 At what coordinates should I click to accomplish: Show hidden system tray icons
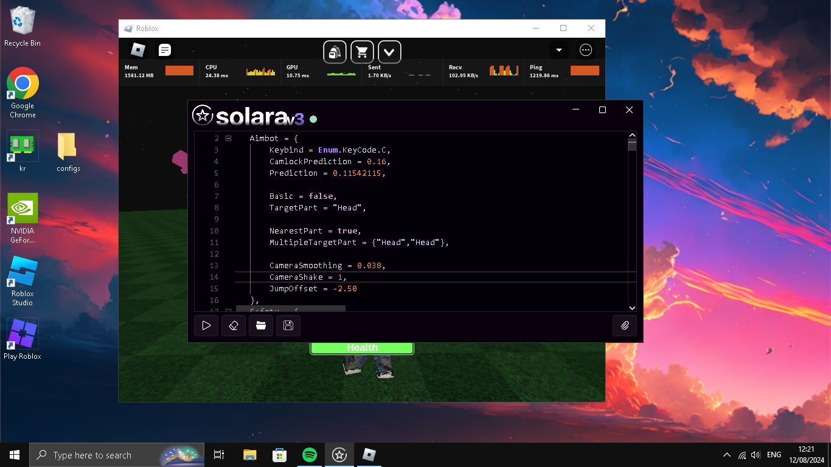tap(727, 455)
